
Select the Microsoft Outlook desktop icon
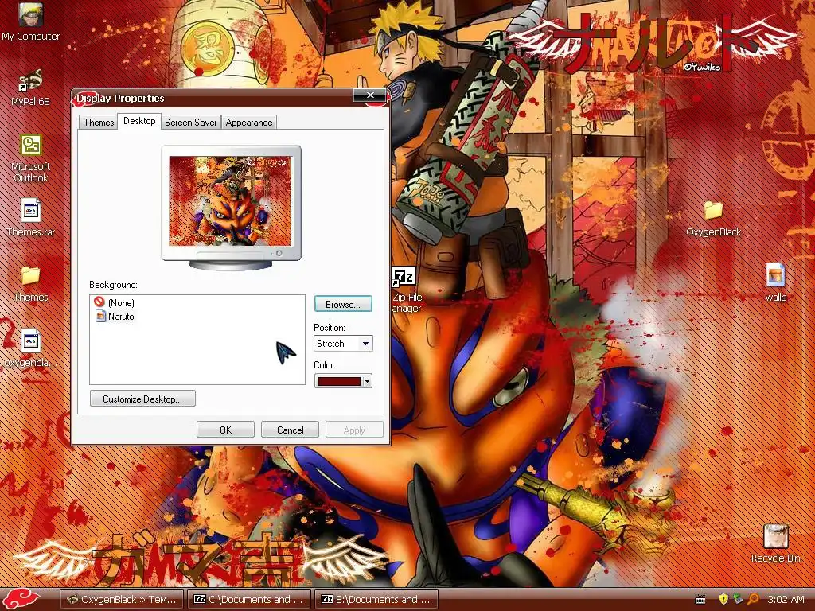31,146
